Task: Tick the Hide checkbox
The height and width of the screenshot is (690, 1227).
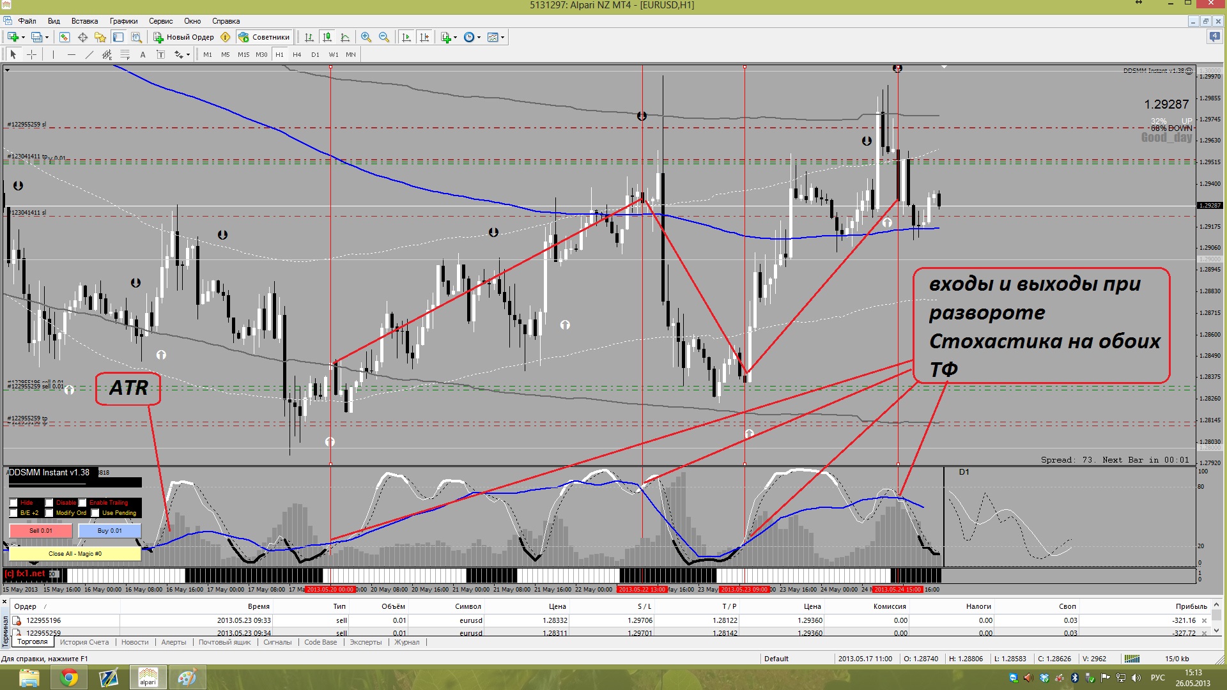Action: pos(13,503)
